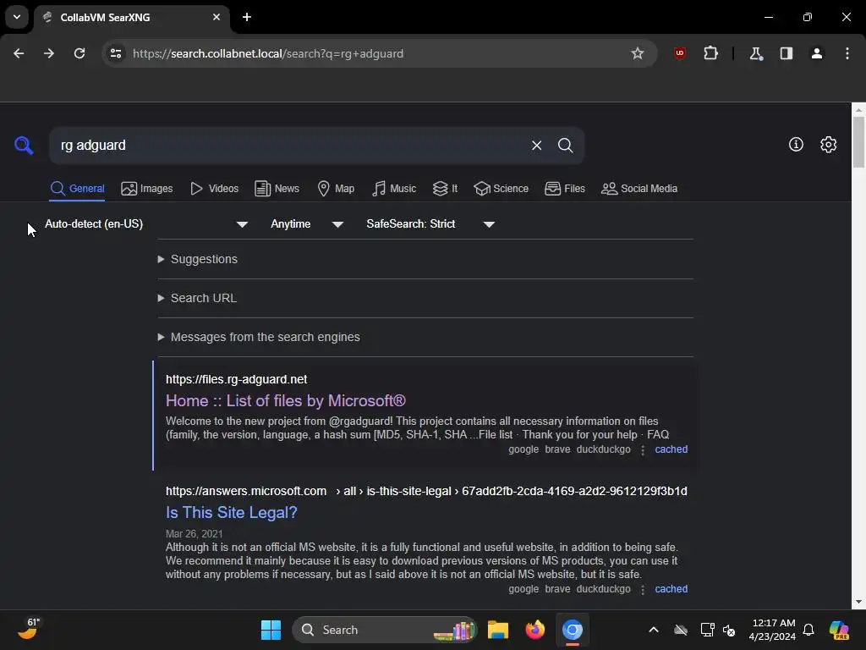Clear the search query with X
This screenshot has height=650, width=866.
[x=536, y=146]
